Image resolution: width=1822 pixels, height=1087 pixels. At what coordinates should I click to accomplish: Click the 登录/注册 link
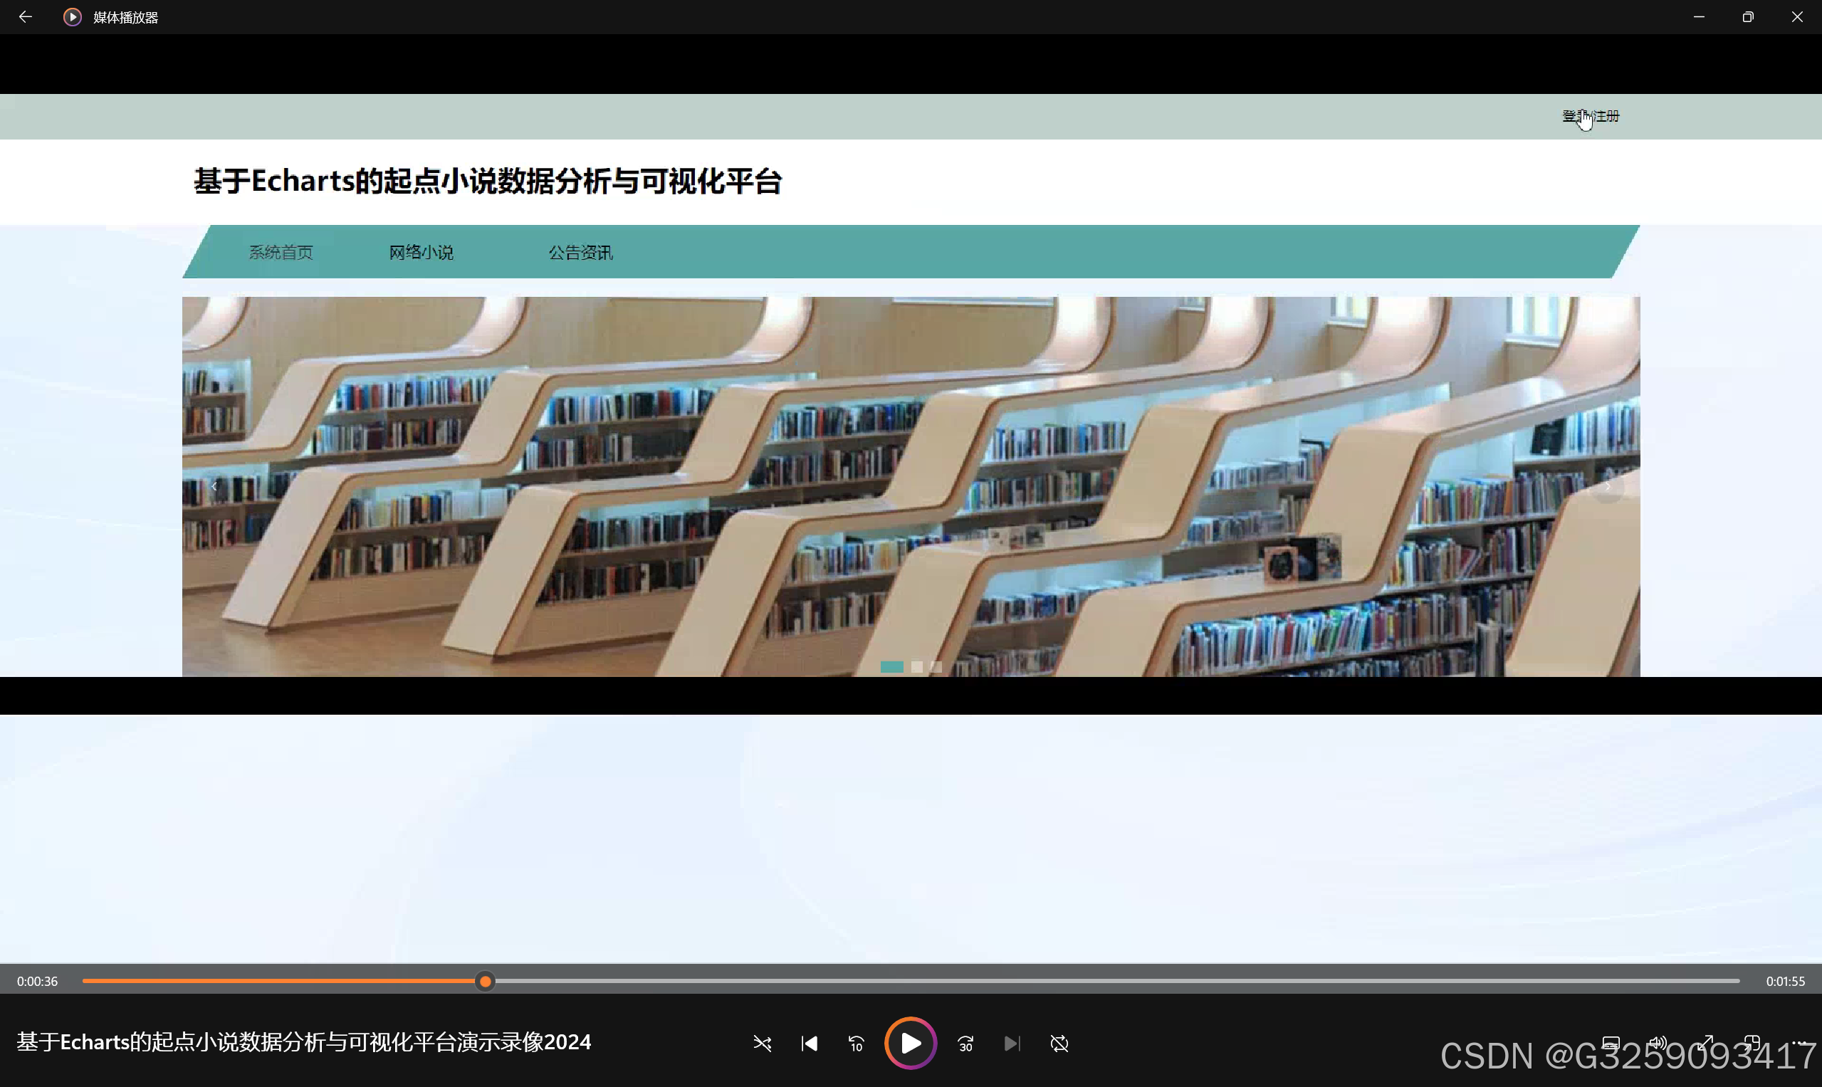click(x=1591, y=117)
